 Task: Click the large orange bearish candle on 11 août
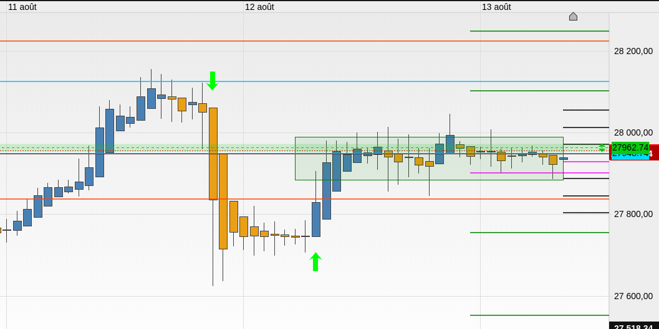(213, 154)
